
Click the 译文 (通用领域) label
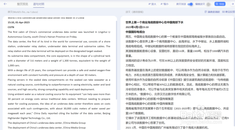(x=134, y=12)
